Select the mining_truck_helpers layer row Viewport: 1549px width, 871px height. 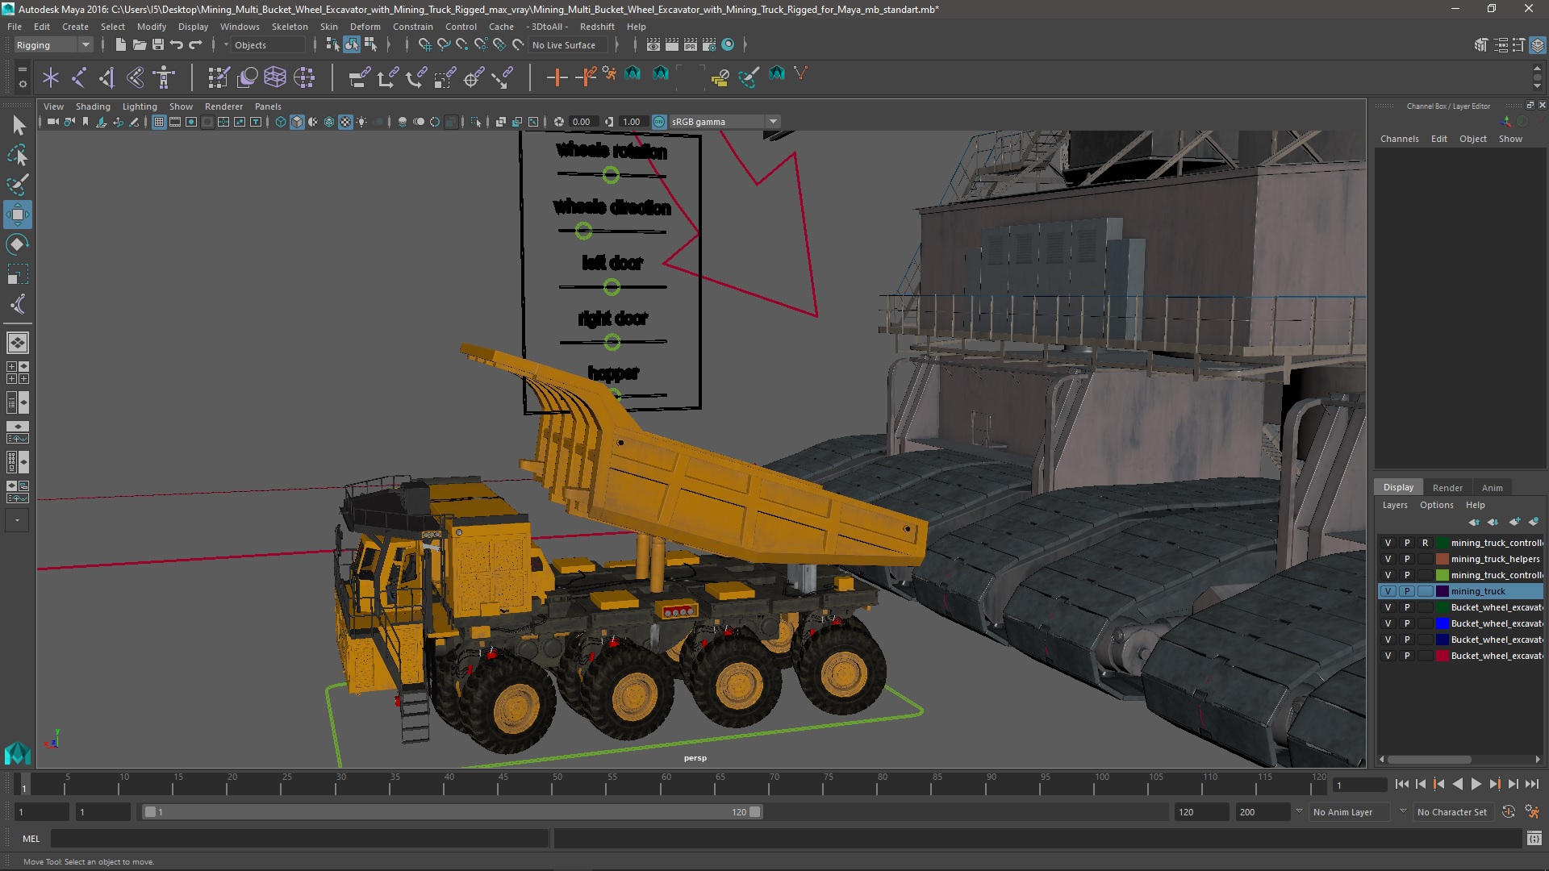[x=1460, y=559]
